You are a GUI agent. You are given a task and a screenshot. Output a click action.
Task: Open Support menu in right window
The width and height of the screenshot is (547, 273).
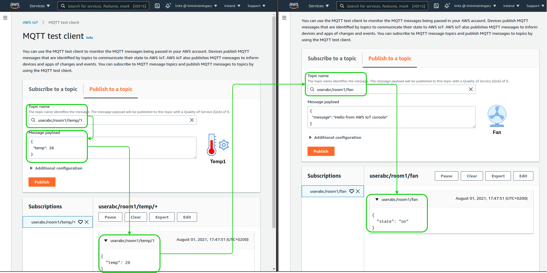tap(535, 6)
